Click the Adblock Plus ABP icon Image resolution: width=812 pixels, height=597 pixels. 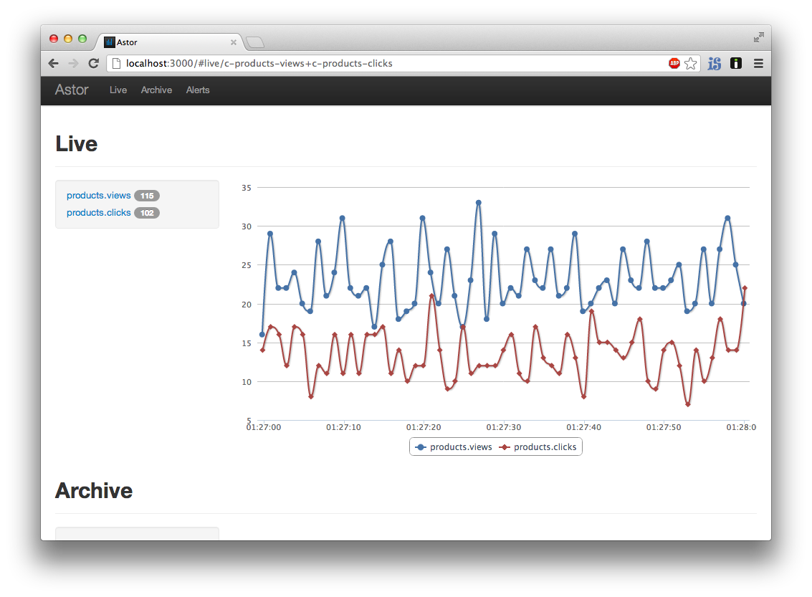pyautogui.click(x=674, y=63)
